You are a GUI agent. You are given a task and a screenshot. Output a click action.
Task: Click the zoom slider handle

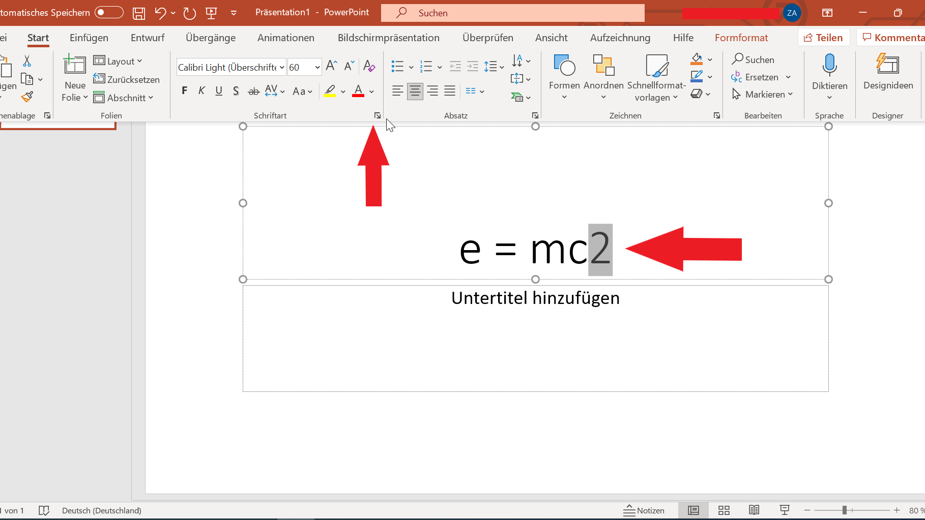tap(844, 510)
